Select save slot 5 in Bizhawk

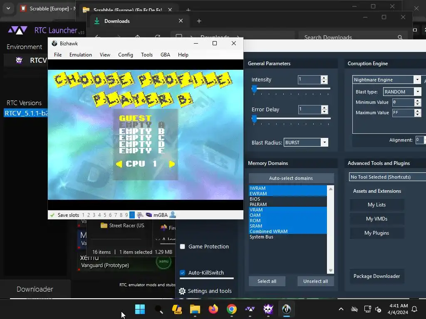(105, 215)
